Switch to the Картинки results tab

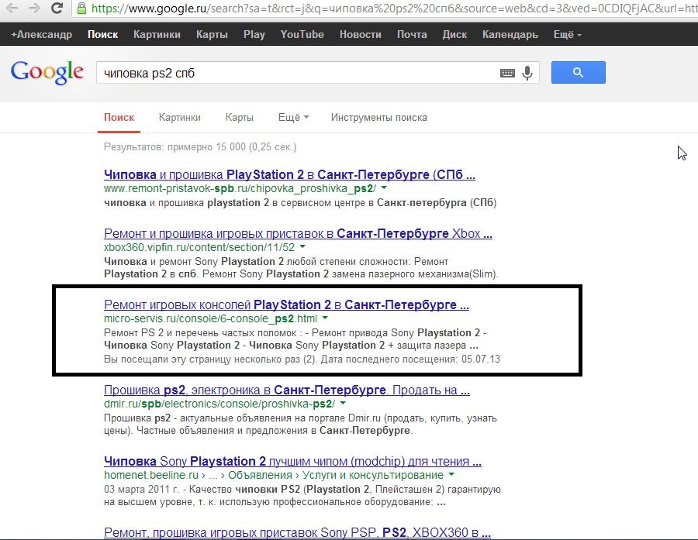(x=180, y=118)
